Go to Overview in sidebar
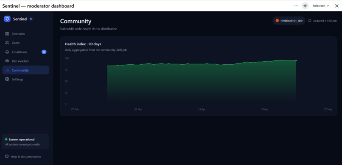342x165 pixels. point(18,34)
